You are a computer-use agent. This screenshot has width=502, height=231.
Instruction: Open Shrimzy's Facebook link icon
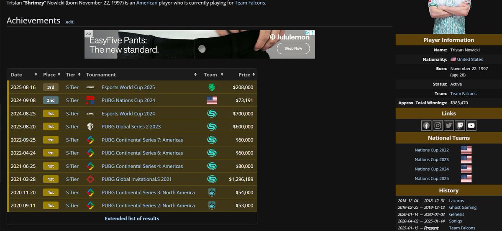point(426,125)
